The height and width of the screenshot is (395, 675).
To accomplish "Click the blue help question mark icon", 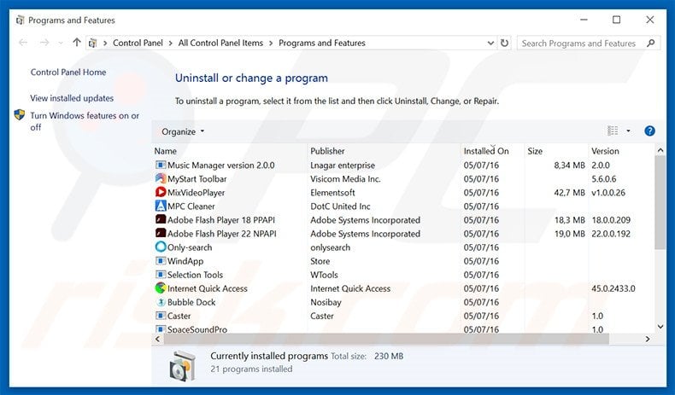I will pos(649,131).
